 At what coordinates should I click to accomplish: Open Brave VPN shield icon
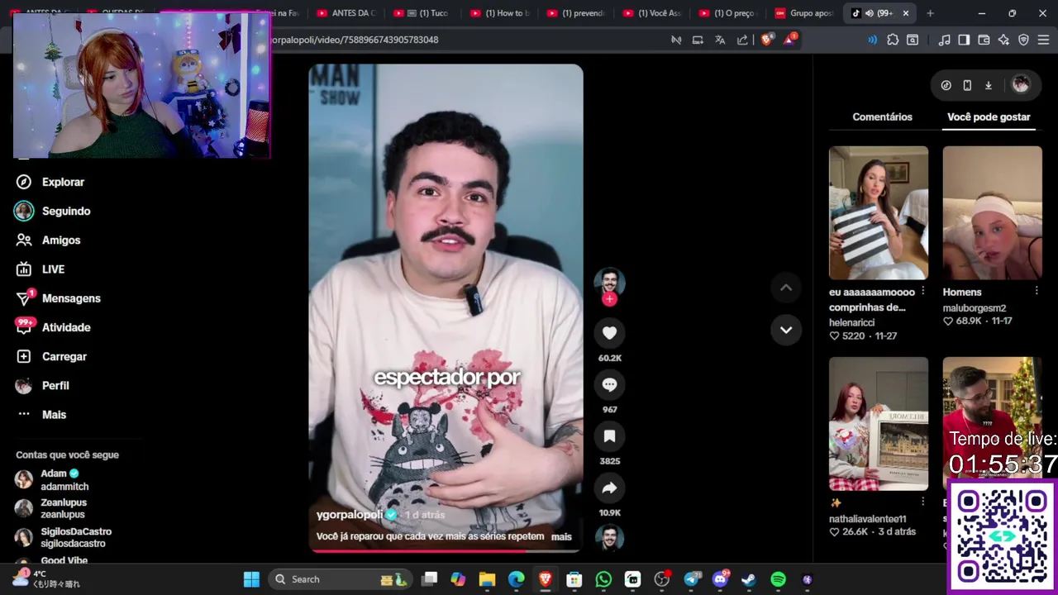1023,40
